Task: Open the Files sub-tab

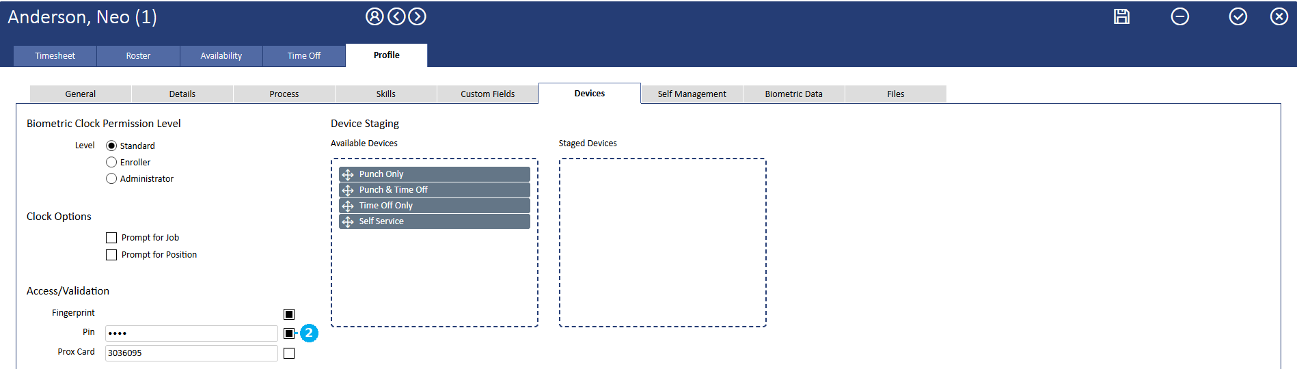Action: pos(896,94)
